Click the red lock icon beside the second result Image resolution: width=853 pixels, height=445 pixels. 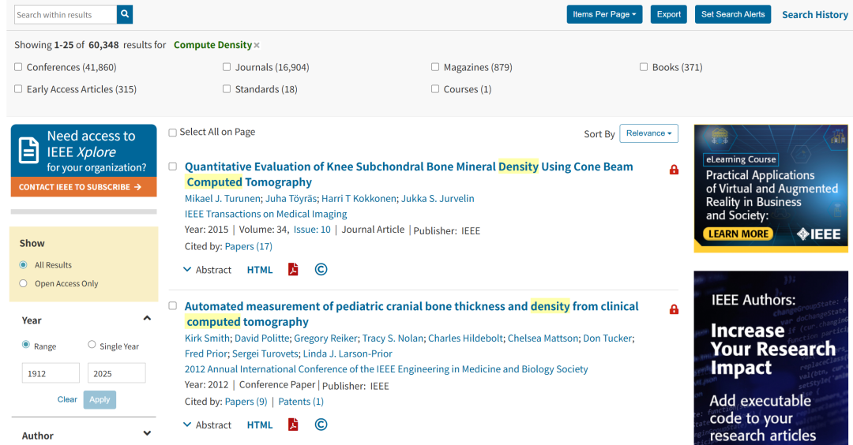(x=674, y=309)
